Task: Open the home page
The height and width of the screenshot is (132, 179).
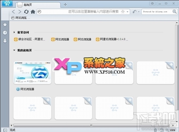Action: tap(33, 12)
